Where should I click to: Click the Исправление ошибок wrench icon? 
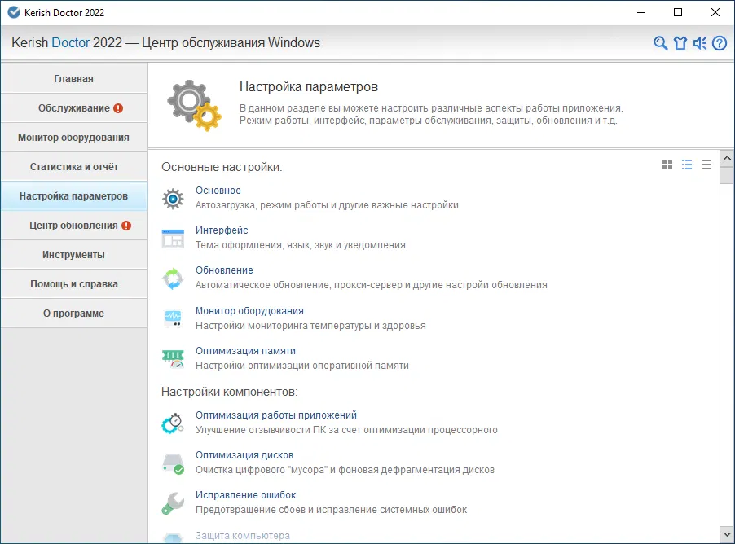[173, 503]
